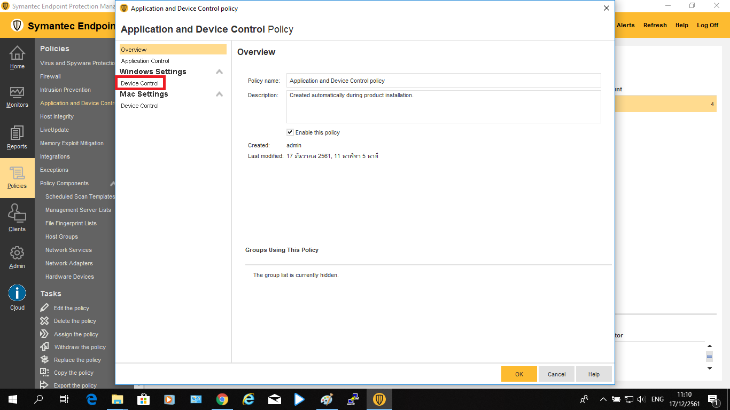Collapse the Policy Components list
Viewport: 730px width, 410px height.
(x=112, y=184)
